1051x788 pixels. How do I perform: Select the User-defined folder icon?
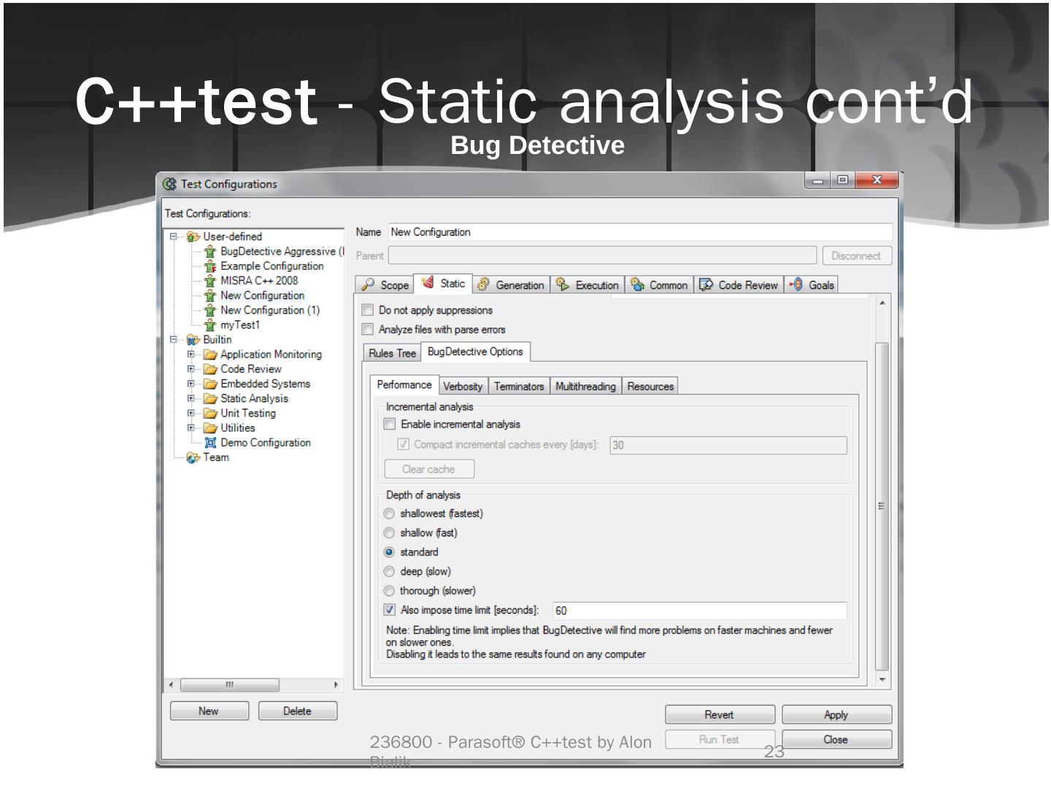point(193,236)
